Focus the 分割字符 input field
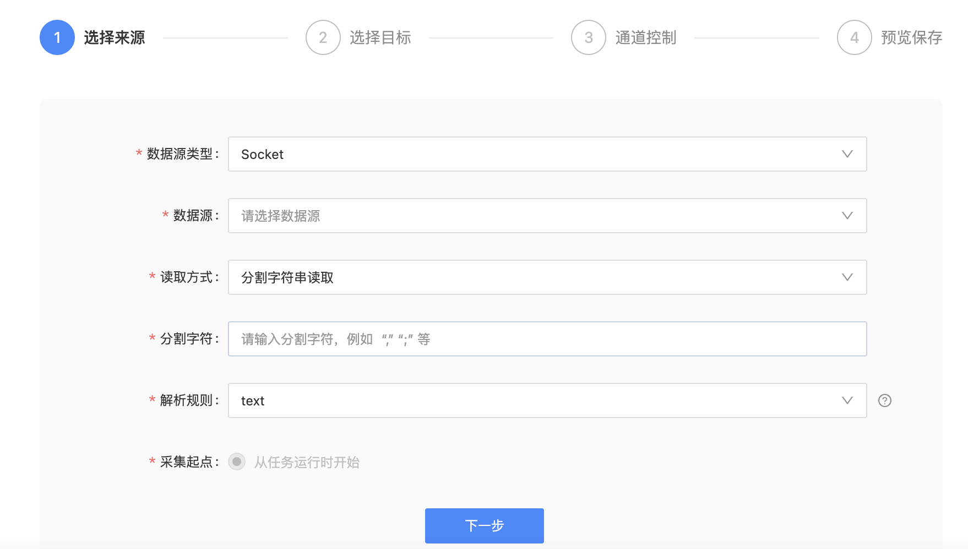Viewport: 968px width, 549px height. pyautogui.click(x=547, y=339)
